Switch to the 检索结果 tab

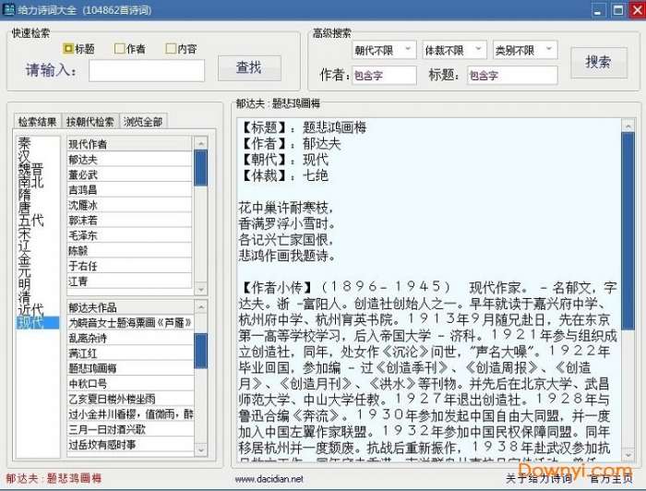(x=38, y=122)
